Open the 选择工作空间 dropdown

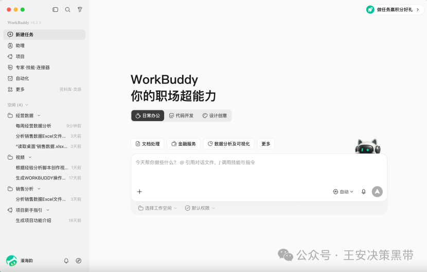point(157,208)
